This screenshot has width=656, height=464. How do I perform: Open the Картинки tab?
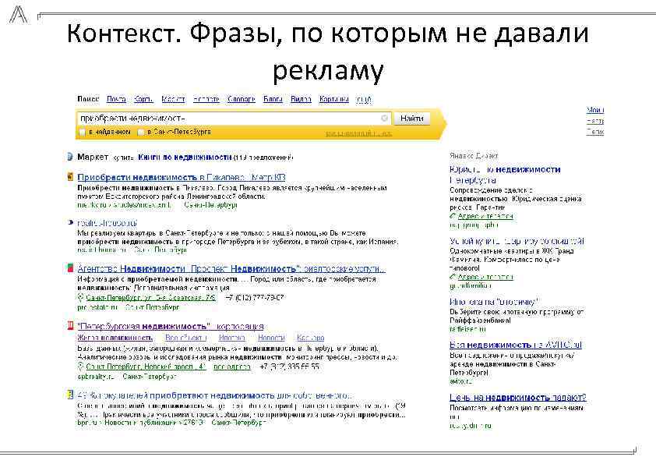[x=334, y=99]
